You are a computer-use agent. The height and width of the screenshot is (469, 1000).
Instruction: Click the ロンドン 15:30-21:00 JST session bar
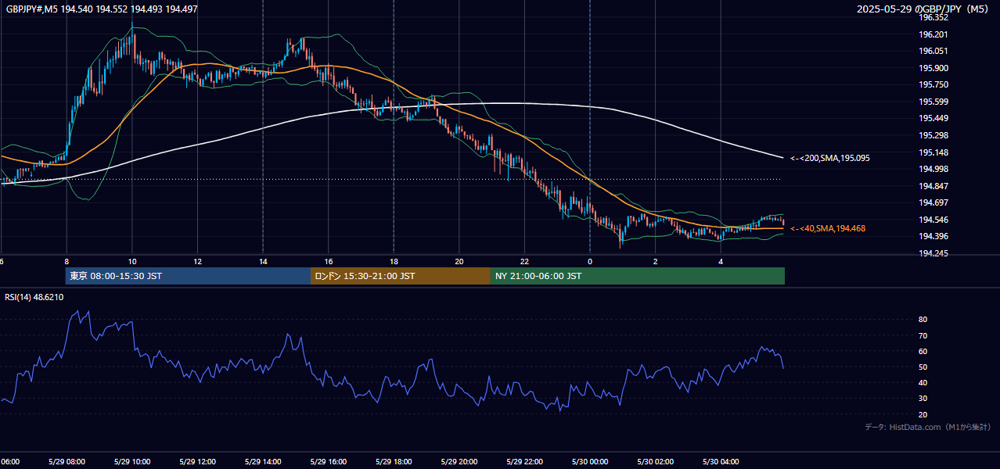coord(401,276)
